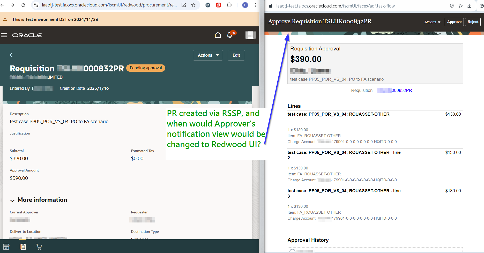
Task: Open the notifications bell showing 20 alerts
Action: tap(230, 35)
